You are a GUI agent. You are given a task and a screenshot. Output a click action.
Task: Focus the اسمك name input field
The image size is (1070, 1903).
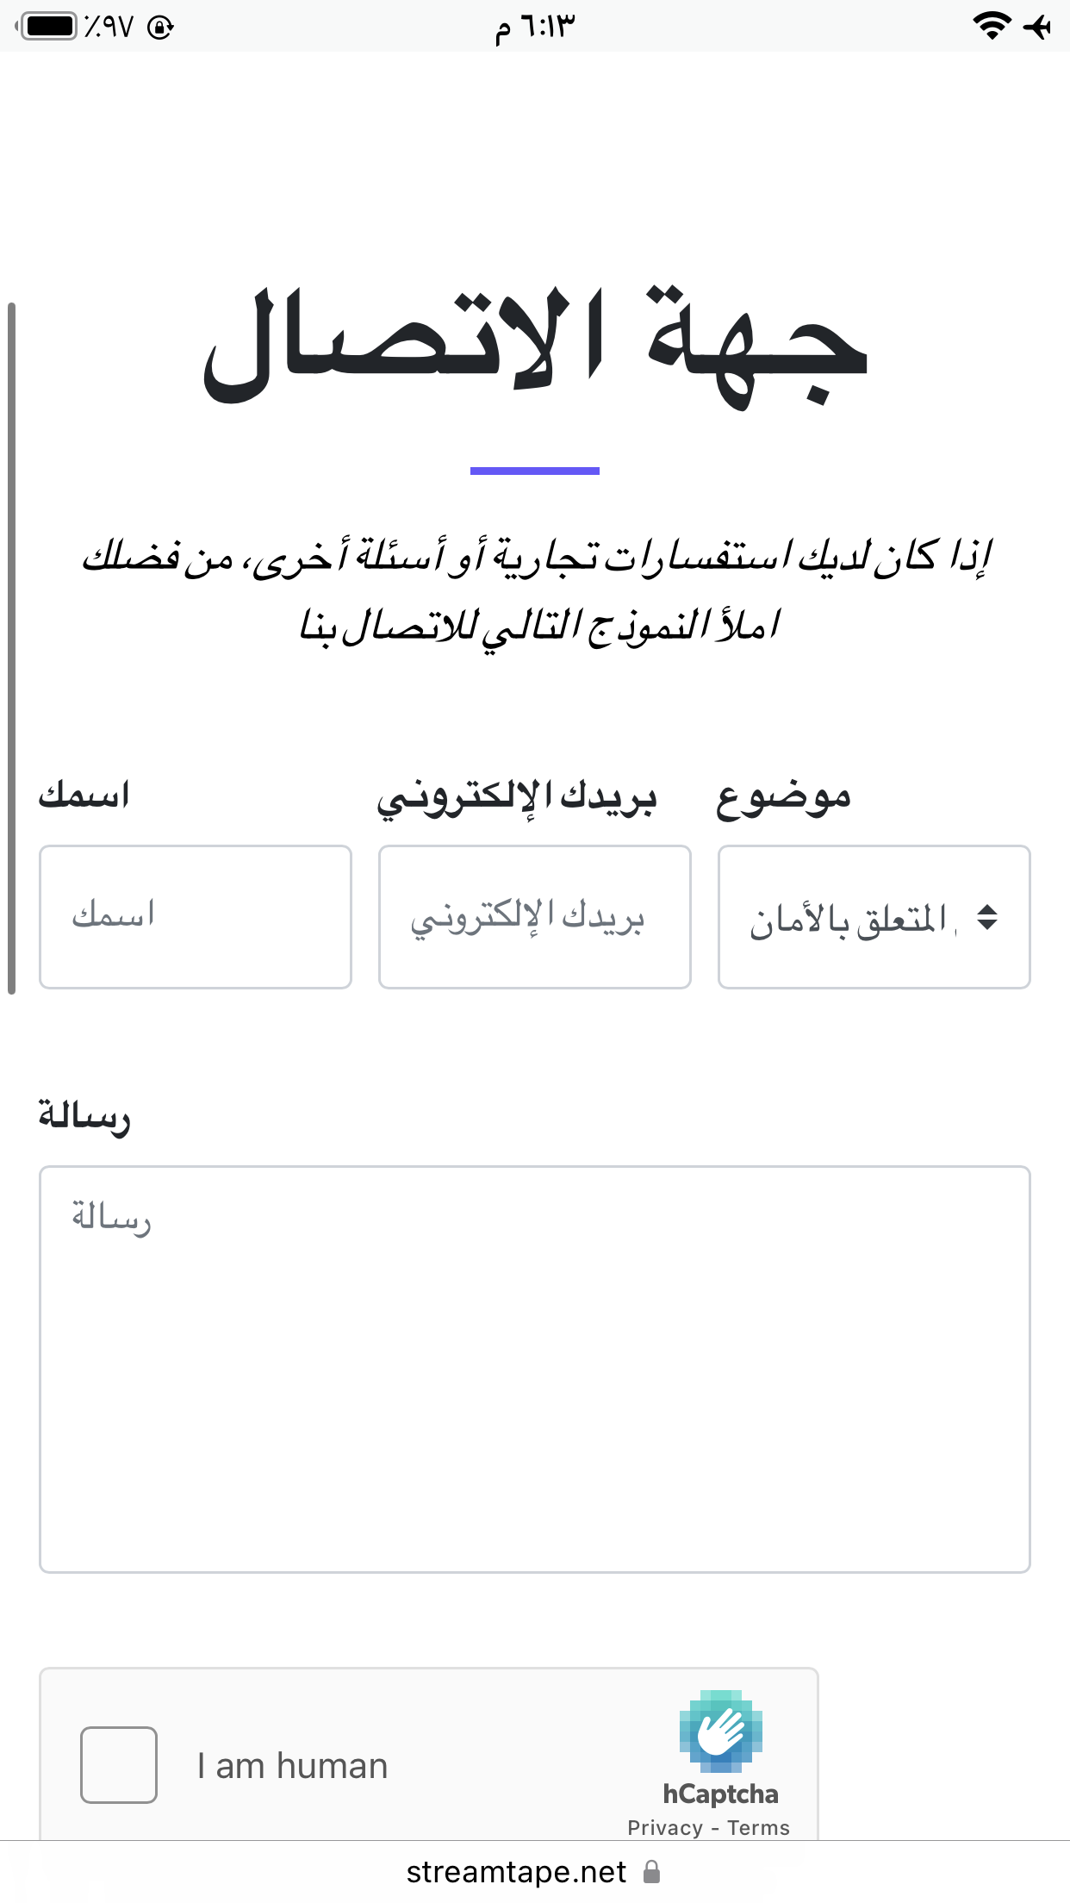pos(196,917)
